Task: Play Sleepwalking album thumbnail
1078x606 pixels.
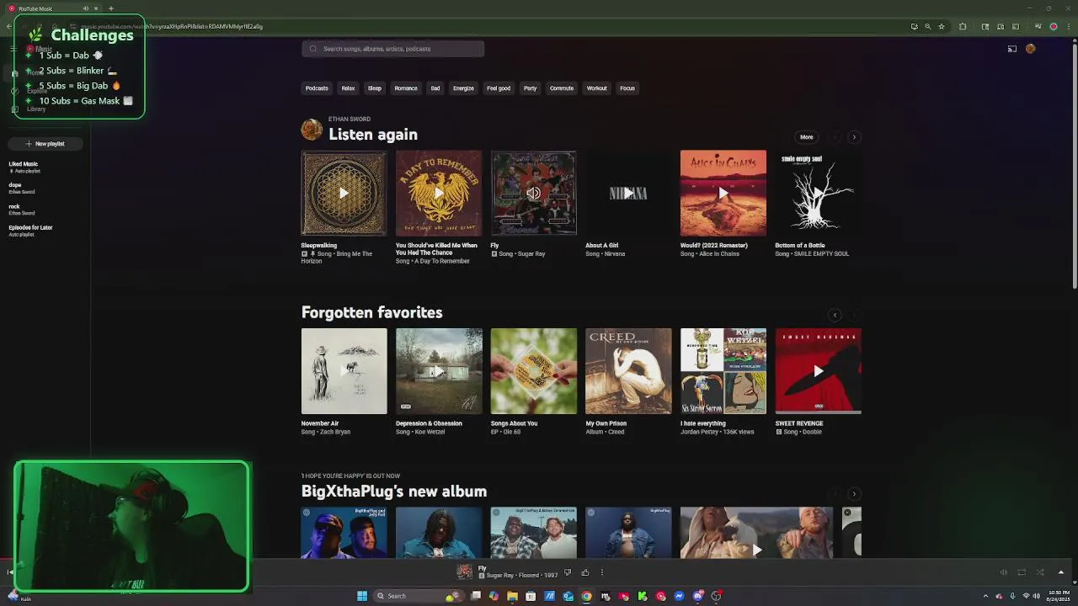Action: tap(344, 194)
